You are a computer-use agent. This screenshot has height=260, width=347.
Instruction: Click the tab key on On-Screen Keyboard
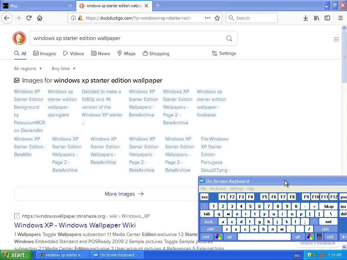(207, 214)
